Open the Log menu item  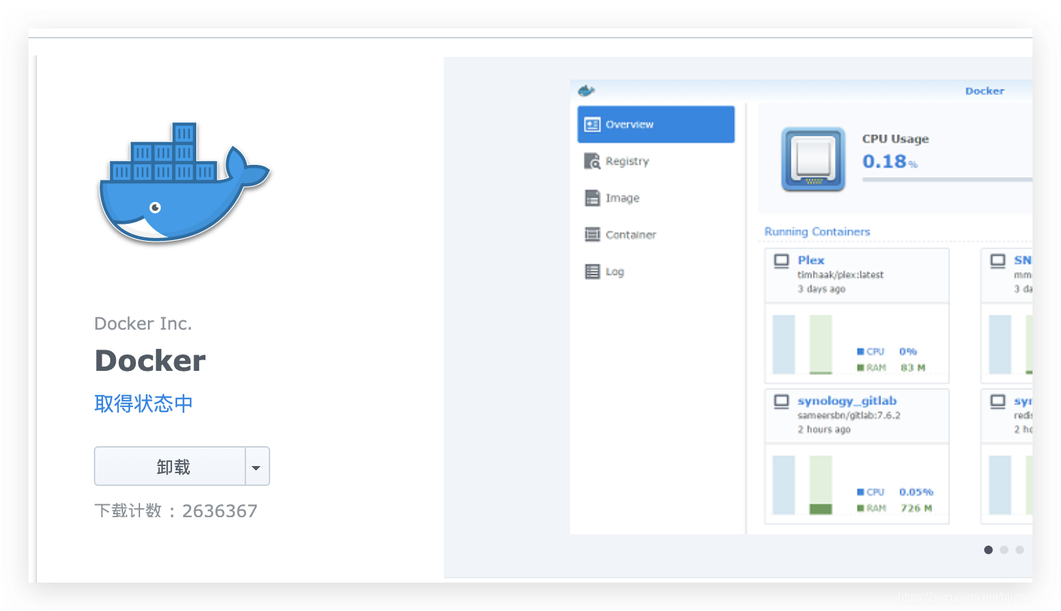[x=656, y=271]
